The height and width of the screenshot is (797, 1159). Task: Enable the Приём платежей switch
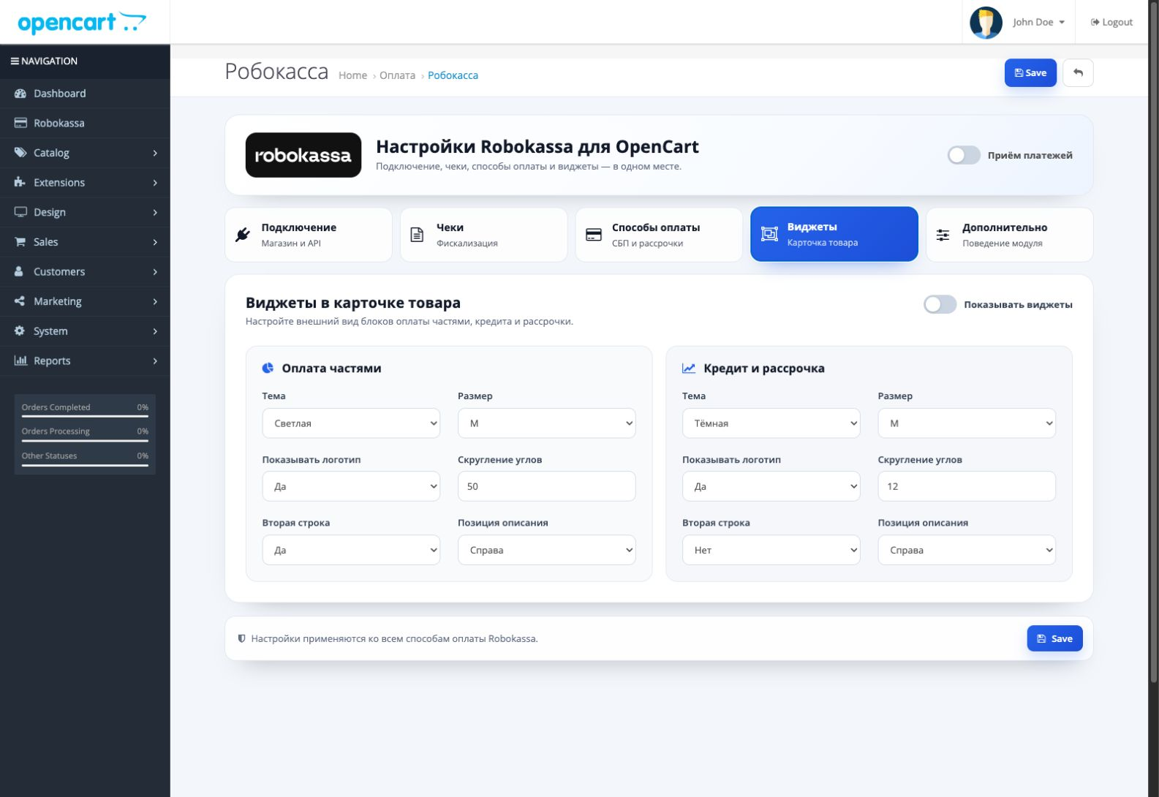tap(964, 155)
